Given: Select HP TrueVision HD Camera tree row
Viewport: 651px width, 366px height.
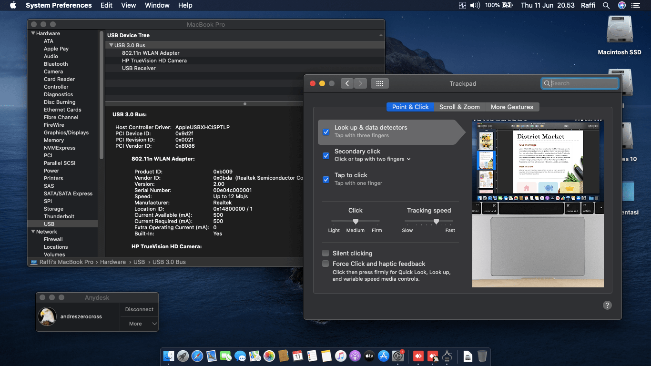Looking at the screenshot, I should 245,61.
